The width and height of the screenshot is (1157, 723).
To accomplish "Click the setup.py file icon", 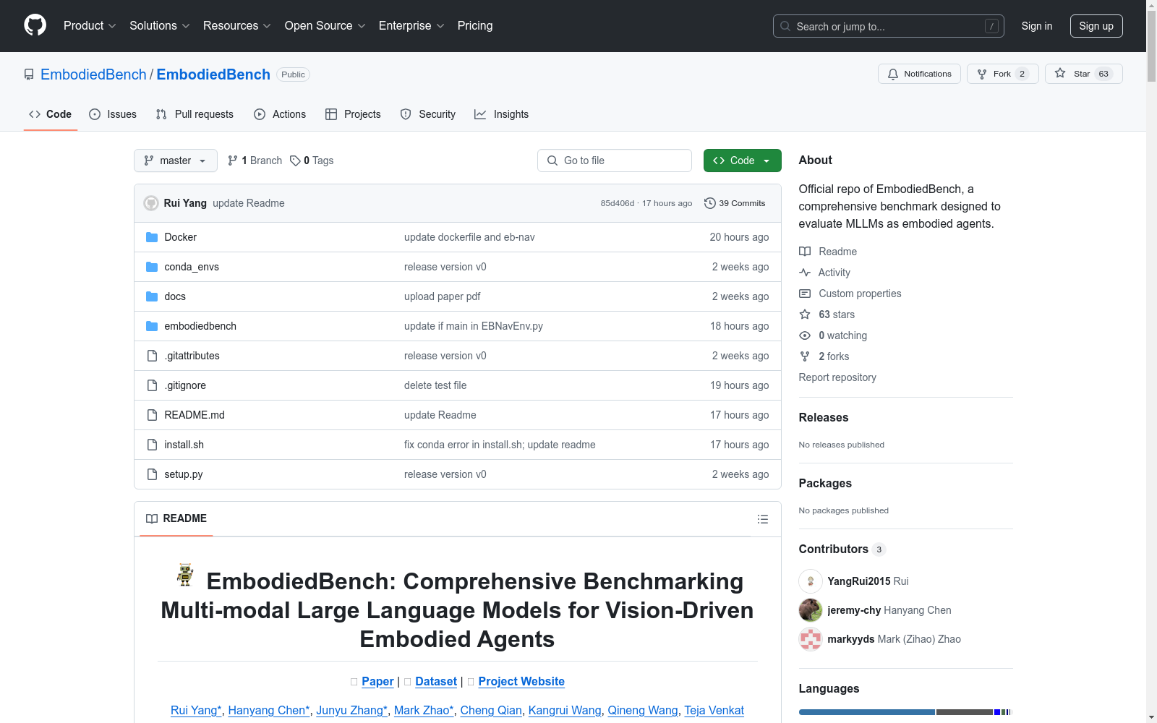I will [x=152, y=474].
